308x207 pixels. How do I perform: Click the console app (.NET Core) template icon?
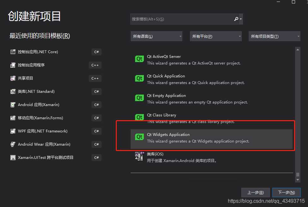click(x=13, y=52)
